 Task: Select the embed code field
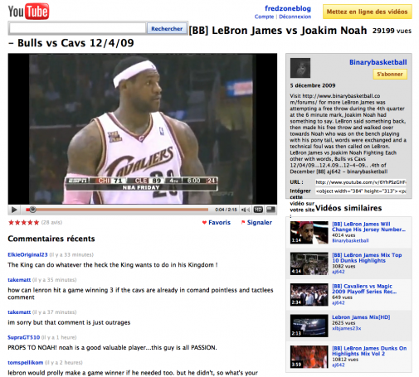coord(361,191)
